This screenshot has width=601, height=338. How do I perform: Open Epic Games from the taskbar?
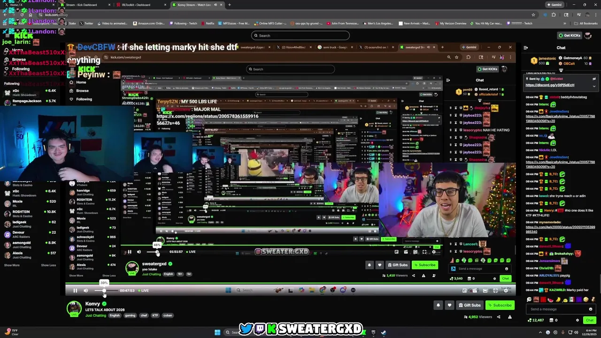pos(373,333)
